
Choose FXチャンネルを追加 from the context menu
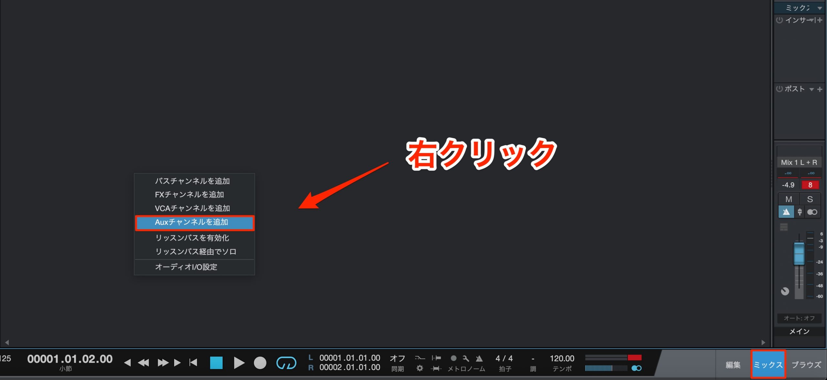[x=194, y=195]
